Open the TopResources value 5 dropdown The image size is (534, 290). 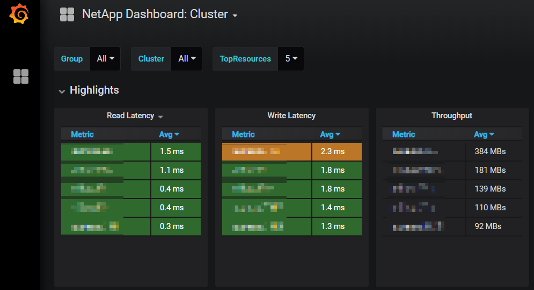[x=291, y=59]
